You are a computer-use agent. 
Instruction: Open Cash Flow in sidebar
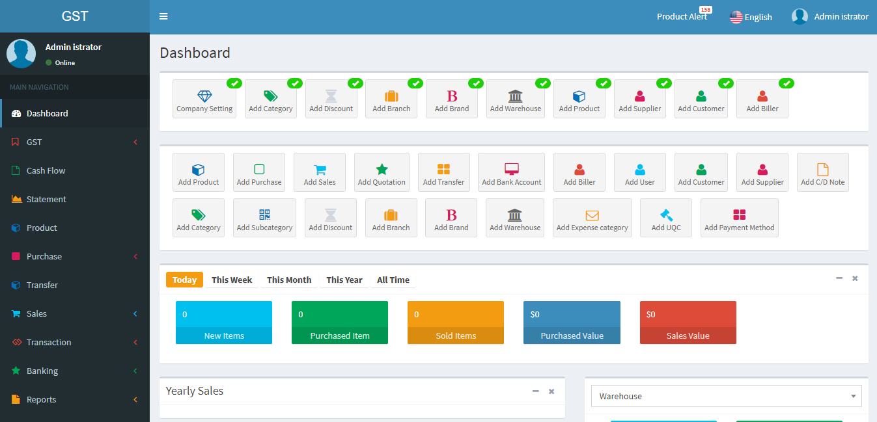point(46,170)
